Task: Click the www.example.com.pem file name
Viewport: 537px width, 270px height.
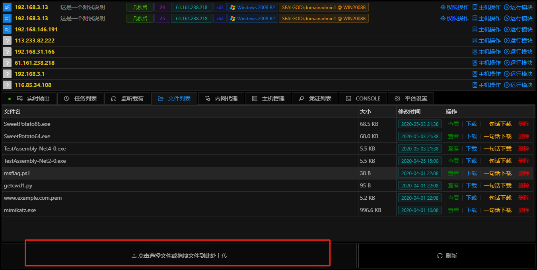Action: [x=33, y=198]
